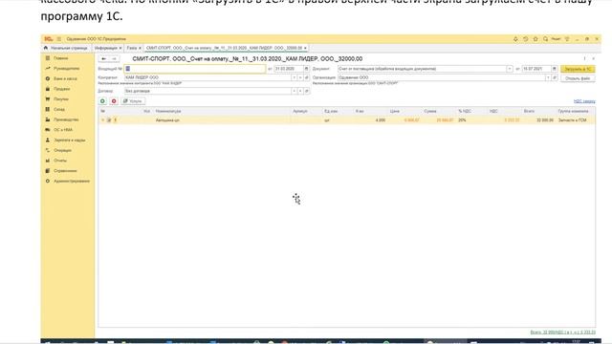The height and width of the screenshot is (344, 612).
Task: Open calendar picker for document date
Action: [555, 69]
